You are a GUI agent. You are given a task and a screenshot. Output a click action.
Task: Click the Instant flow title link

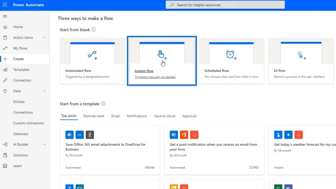[144, 71]
